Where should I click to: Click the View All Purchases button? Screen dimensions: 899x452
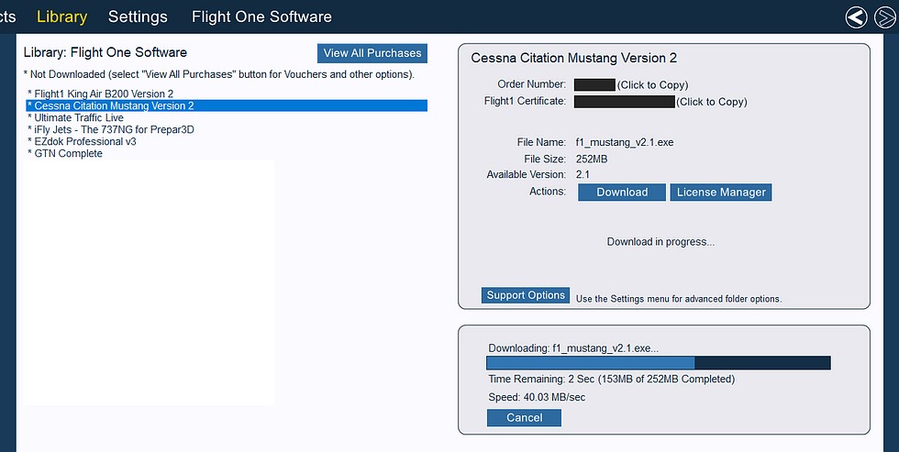[372, 53]
